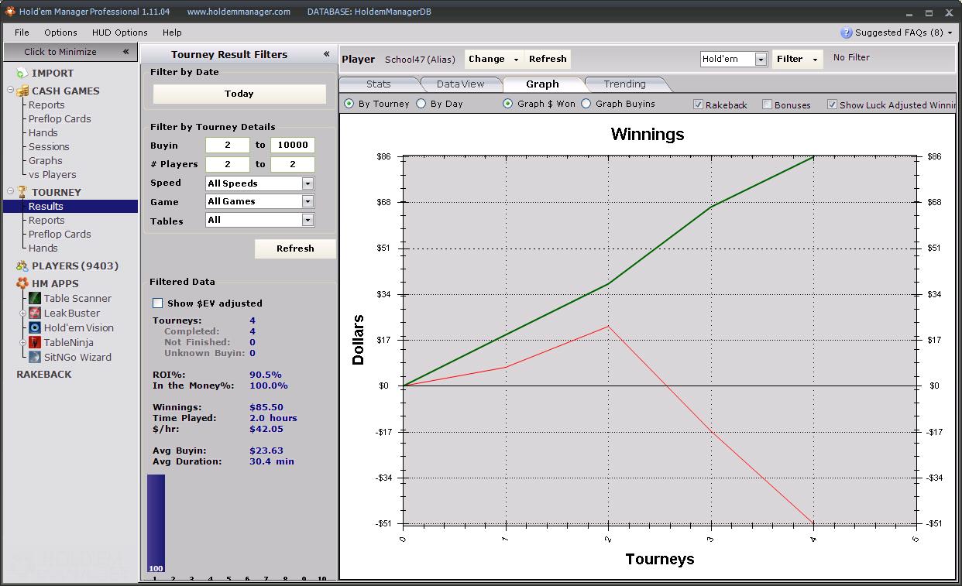Image resolution: width=962 pixels, height=586 pixels.
Task: Expand the Suggested FAQs dropdown arrow
Action: [x=950, y=33]
